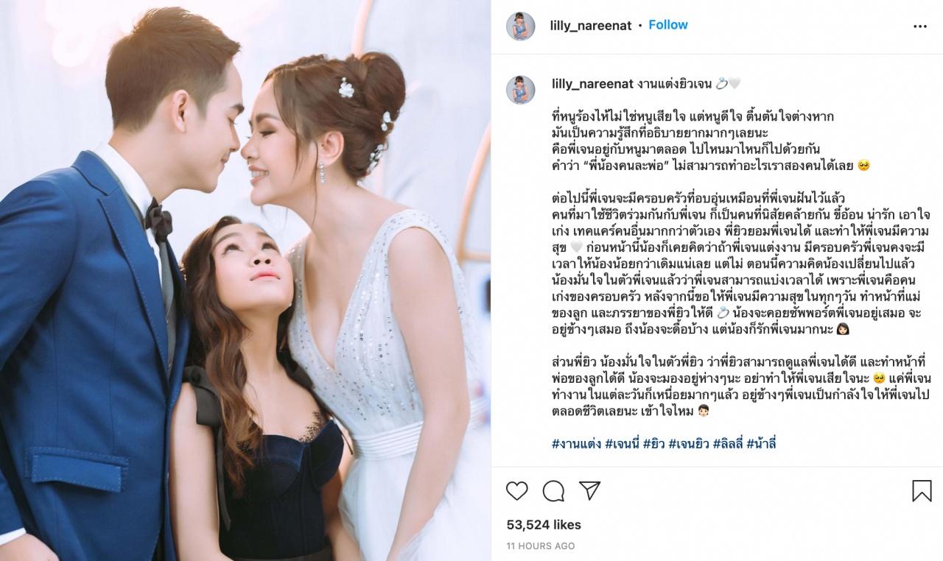Open the 11 hours ago timestamp
The width and height of the screenshot is (943, 561).
(x=541, y=546)
